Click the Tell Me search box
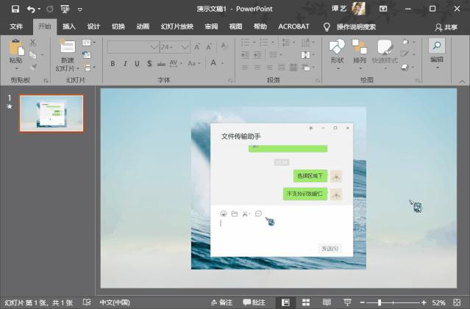This screenshot has height=309, width=470. 356,27
